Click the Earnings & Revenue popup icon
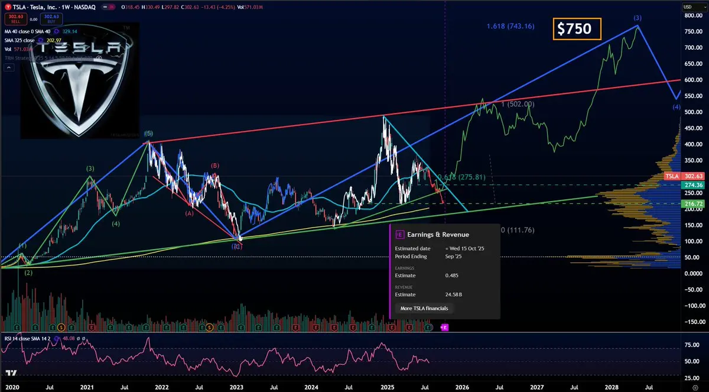Viewport: 709px width, 392px height. pos(400,234)
